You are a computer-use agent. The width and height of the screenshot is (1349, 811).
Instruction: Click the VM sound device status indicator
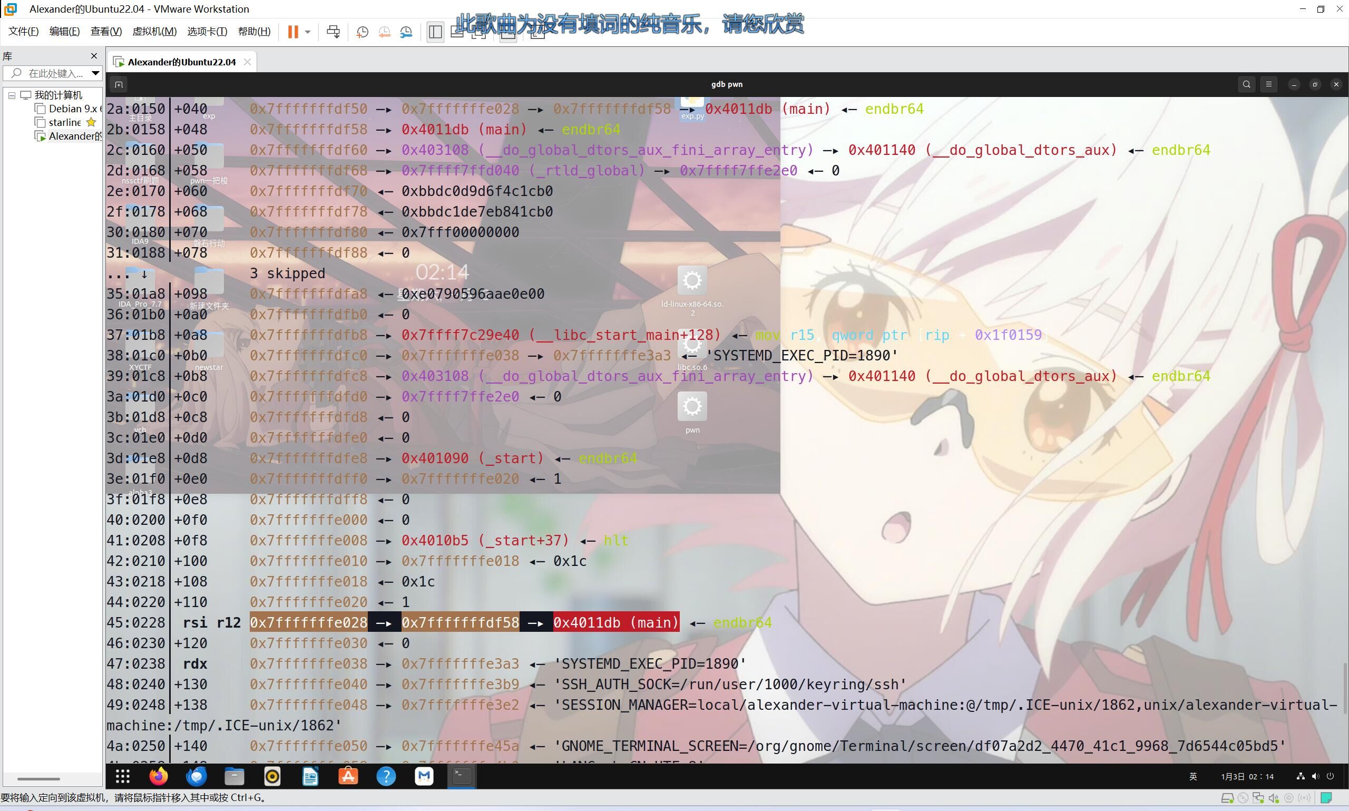(1273, 798)
